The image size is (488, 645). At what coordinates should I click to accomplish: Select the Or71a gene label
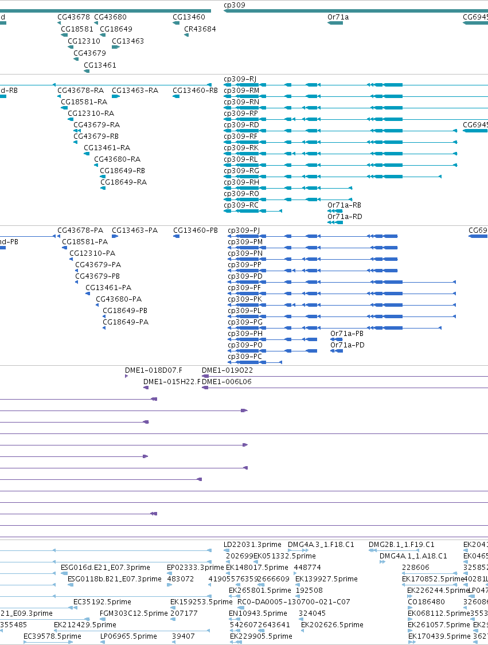coord(338,17)
